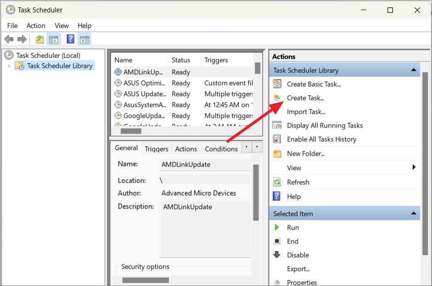Click Import Task... action

(306, 112)
